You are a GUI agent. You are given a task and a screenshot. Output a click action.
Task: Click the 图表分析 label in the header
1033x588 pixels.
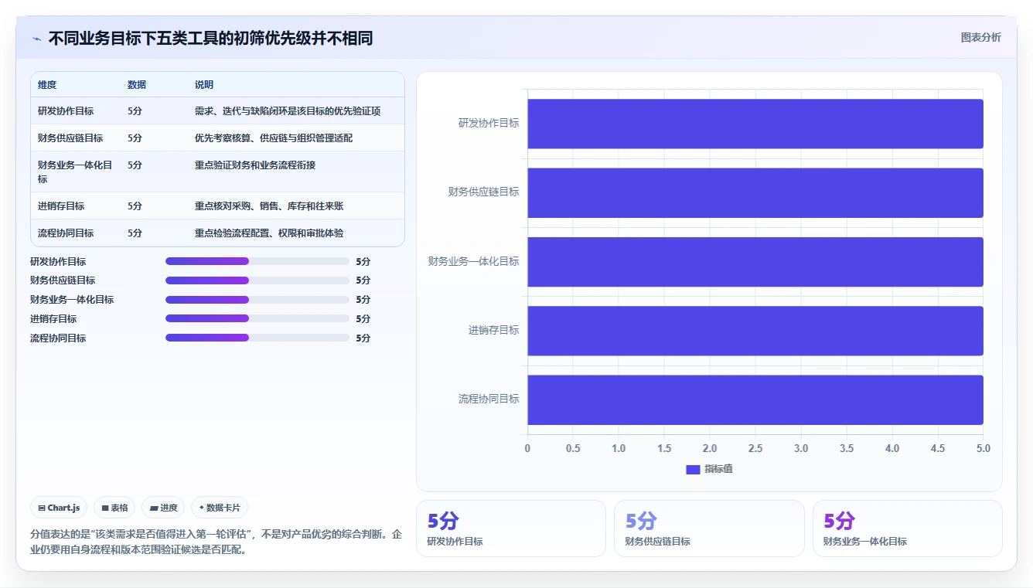(x=980, y=37)
